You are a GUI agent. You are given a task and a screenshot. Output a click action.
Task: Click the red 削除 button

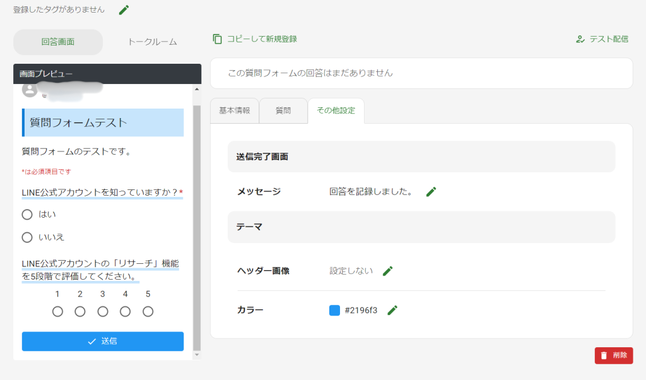(613, 355)
